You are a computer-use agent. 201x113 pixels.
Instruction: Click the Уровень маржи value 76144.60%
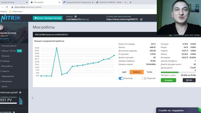coord(151,64)
